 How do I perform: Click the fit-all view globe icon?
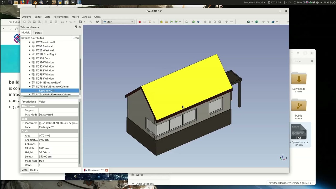pyautogui.click(x=256, y=22)
